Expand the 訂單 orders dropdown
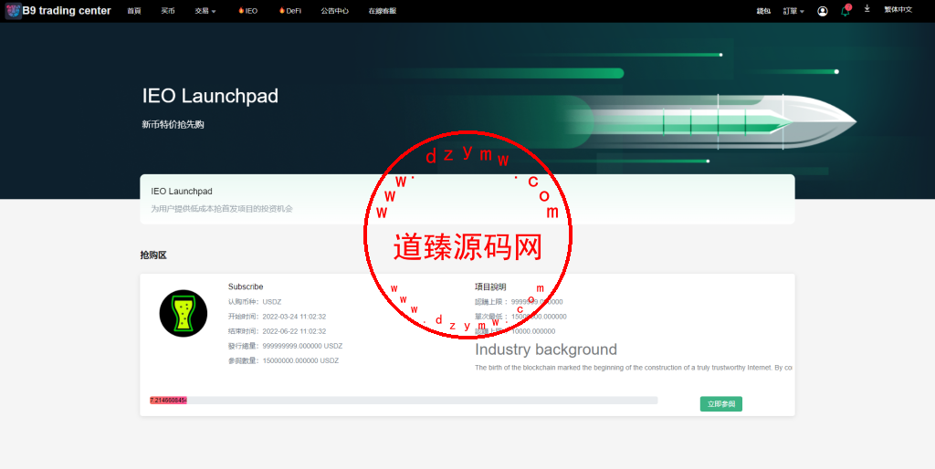 793,11
